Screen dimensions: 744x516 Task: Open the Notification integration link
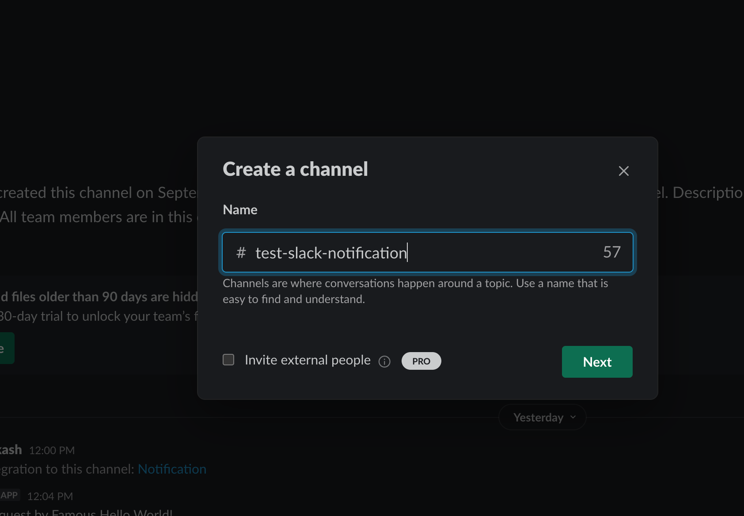(172, 469)
